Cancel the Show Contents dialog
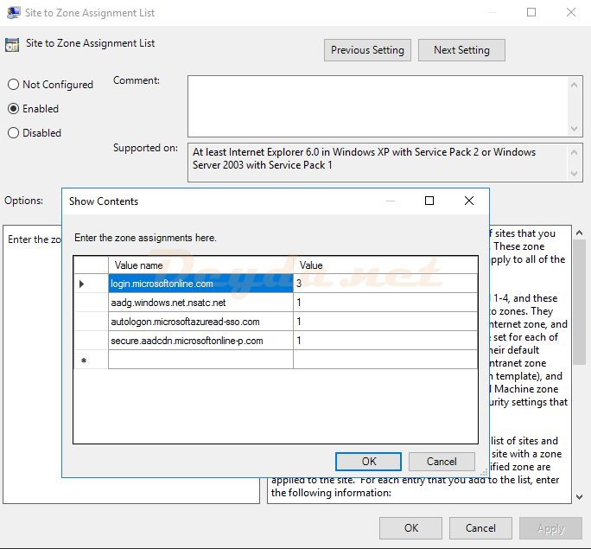591x549 pixels. [442, 462]
